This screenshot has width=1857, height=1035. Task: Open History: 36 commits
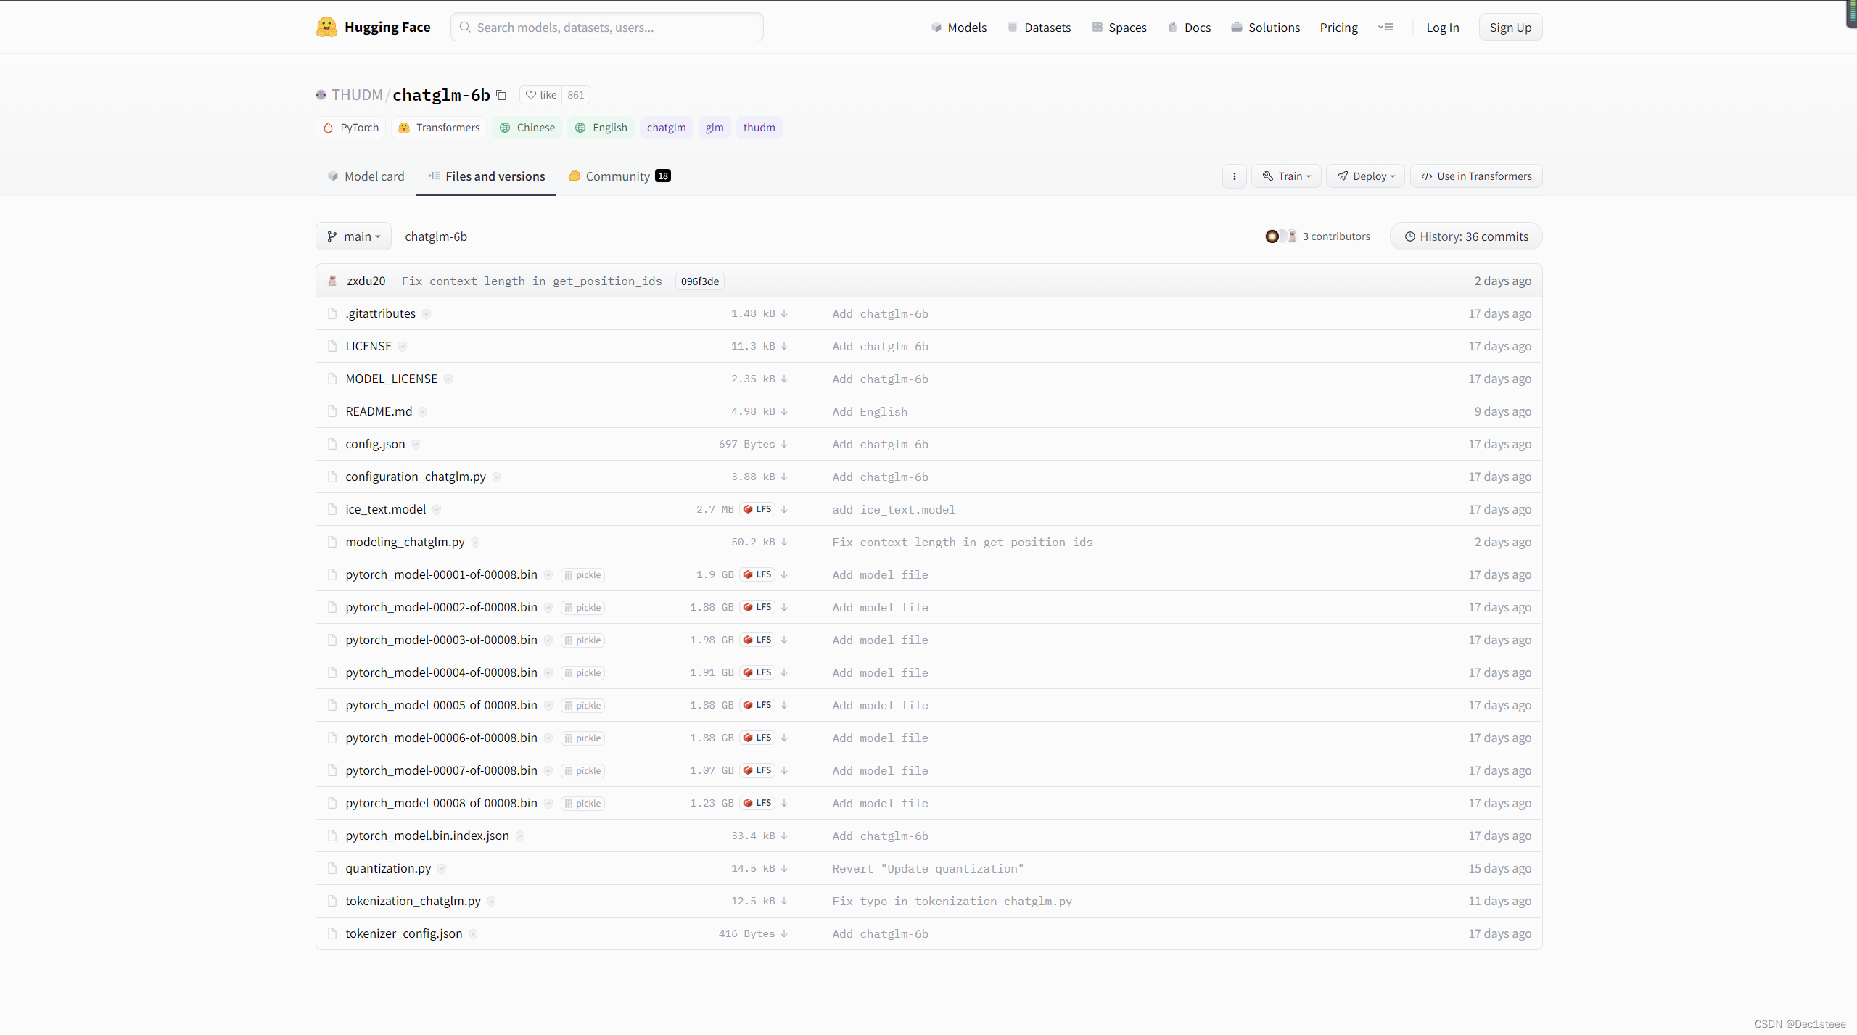click(x=1466, y=236)
